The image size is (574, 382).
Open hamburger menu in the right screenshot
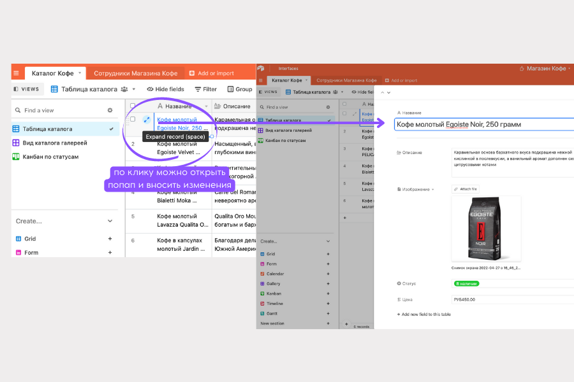tap(261, 80)
